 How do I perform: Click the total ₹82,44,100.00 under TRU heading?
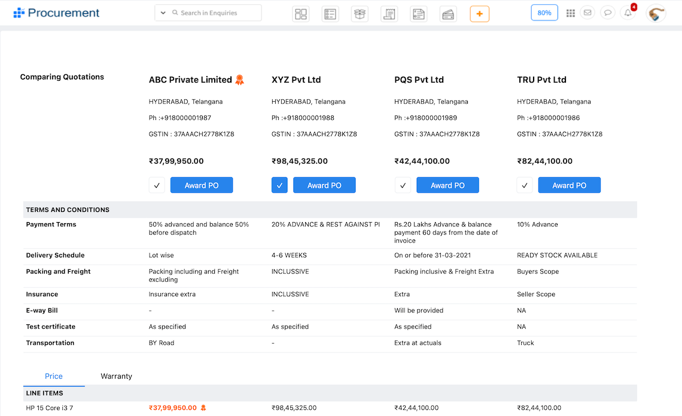point(544,161)
